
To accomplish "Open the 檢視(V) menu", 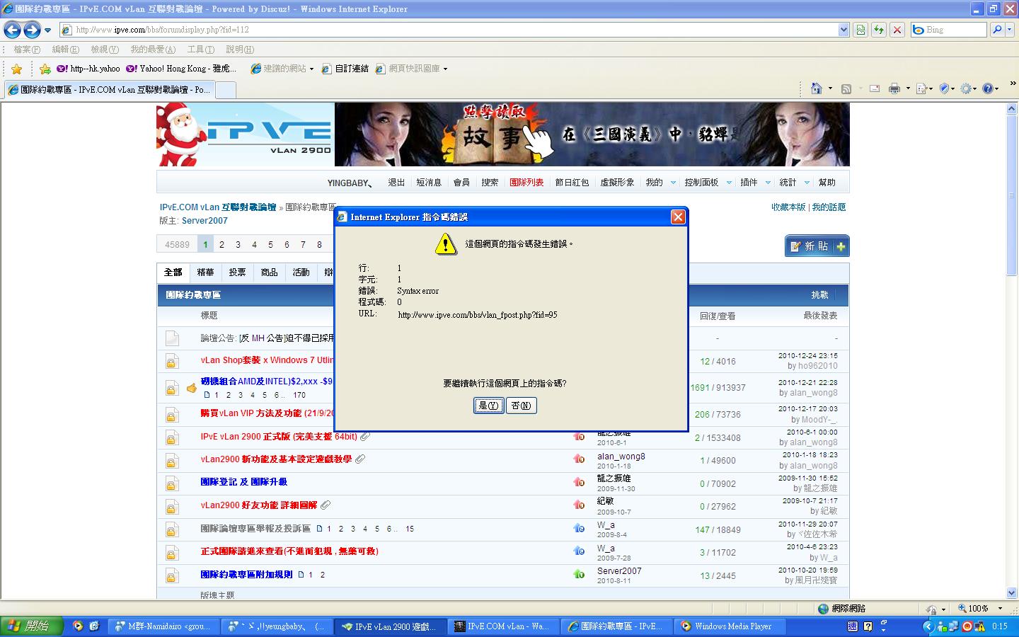I will (105, 50).
